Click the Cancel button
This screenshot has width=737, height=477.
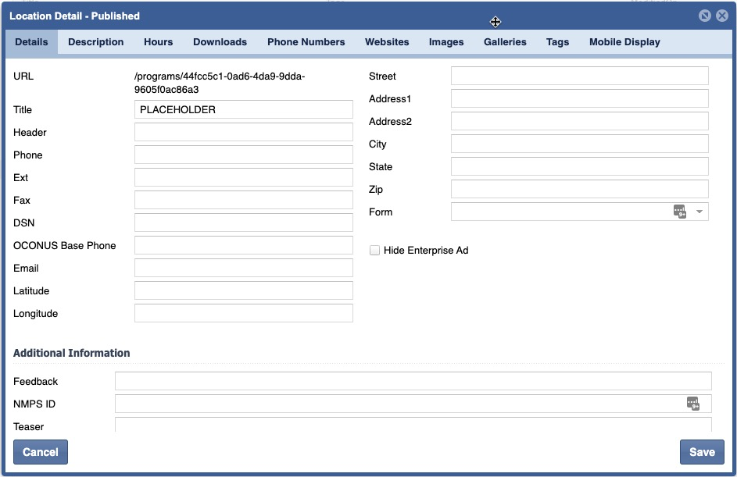pyautogui.click(x=41, y=452)
